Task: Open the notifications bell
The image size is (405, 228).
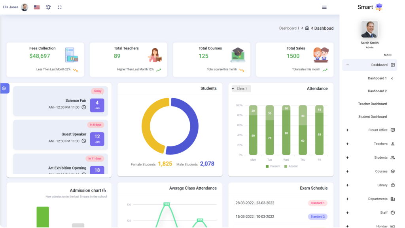Action: point(48,7)
